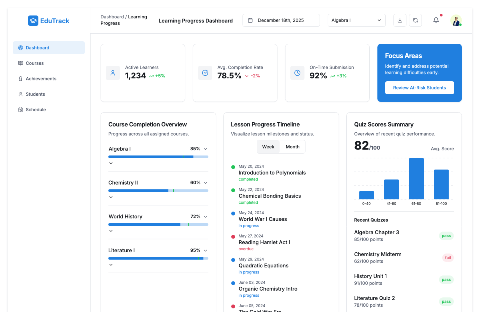Open the notifications bell
This screenshot has width=480, height=312.
click(x=436, y=20)
